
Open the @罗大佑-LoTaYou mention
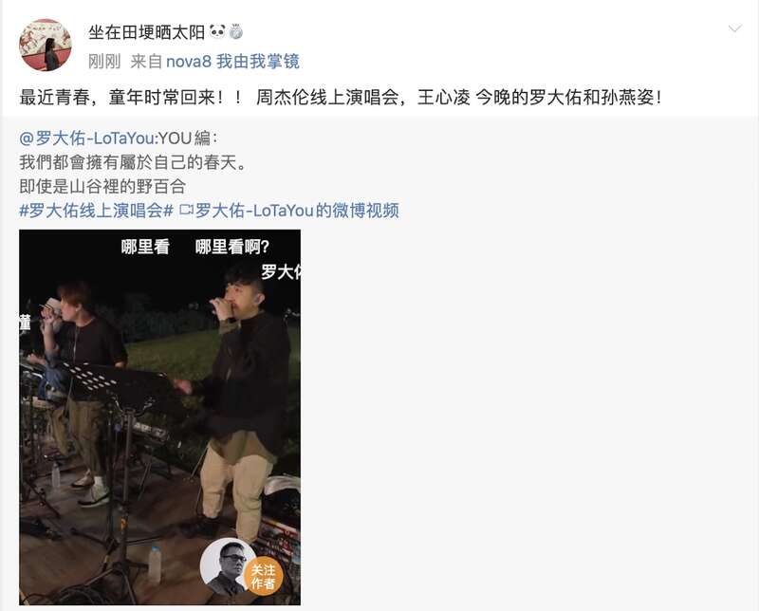click(86, 139)
